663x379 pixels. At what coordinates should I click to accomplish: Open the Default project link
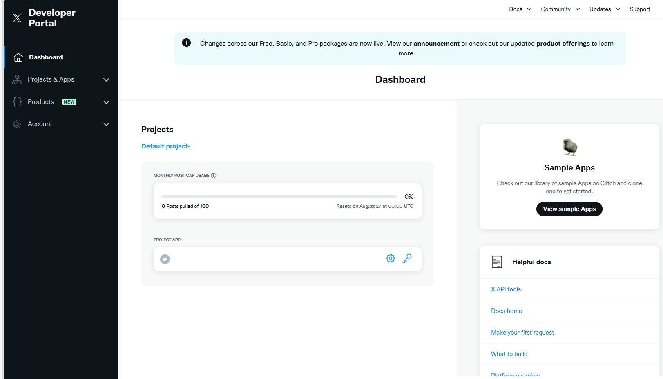(166, 146)
